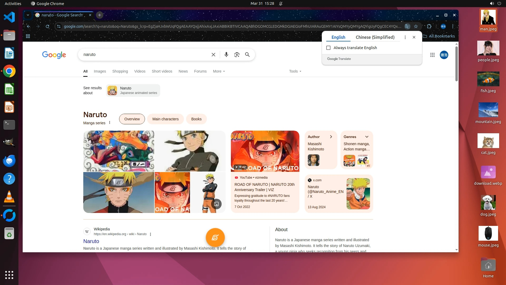Enable Always translate English checkbox
This screenshot has height=285, width=506.
click(328, 48)
